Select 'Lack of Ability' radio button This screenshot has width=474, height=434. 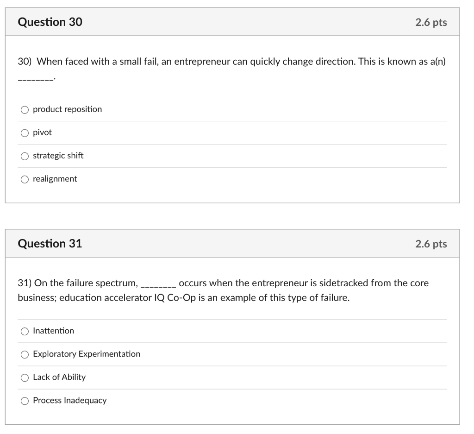(x=25, y=377)
